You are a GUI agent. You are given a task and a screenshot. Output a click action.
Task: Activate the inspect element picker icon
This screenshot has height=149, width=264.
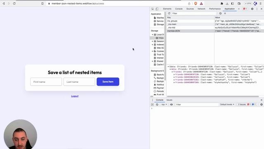coord(152,9)
